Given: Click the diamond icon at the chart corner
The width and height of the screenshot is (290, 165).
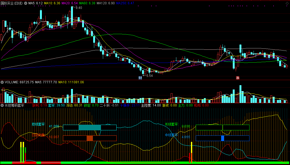Looking at the screenshot, I should [x=287, y=3].
